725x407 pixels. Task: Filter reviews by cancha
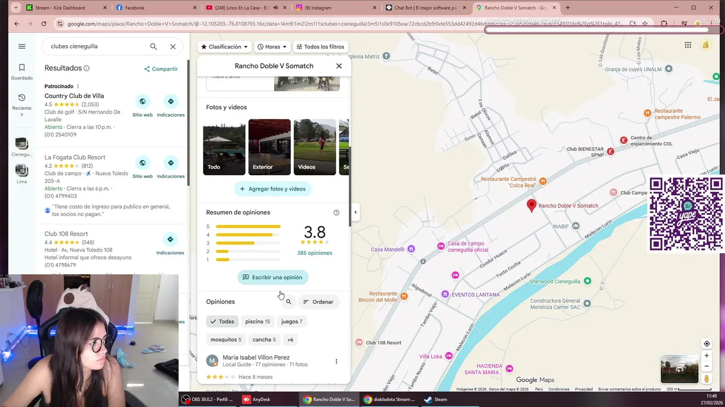[264, 340]
